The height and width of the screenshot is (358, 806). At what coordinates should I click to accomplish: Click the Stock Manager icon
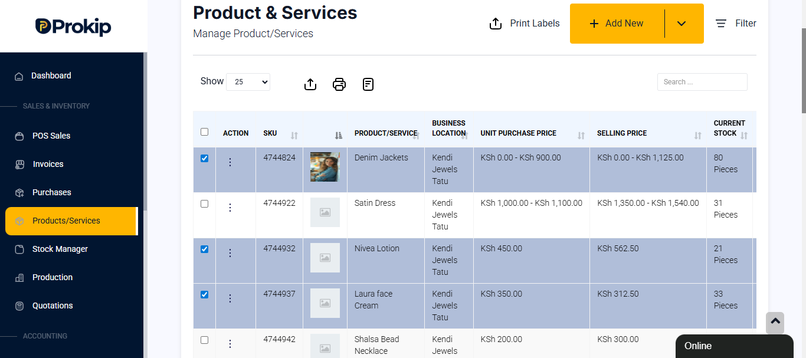(19, 249)
